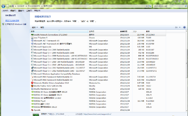Select the Microsoft XNA Framework Redistributable 3.1 icon
The image size is (188, 116).
tap(32, 77)
